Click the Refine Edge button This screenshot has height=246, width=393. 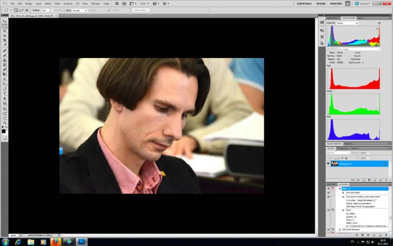pyautogui.click(x=140, y=10)
